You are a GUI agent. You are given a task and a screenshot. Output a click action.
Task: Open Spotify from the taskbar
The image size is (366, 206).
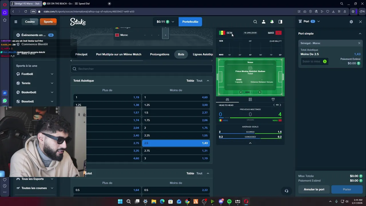229,201
